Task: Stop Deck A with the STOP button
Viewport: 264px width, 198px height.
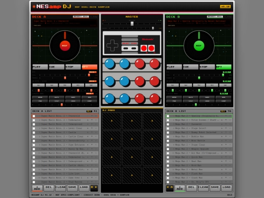Action: (73, 67)
